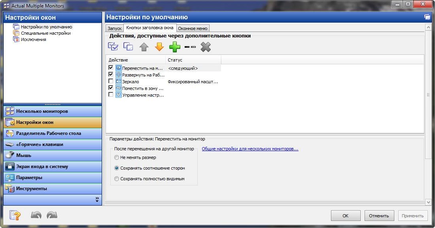Screen dimensions: 435x228
Task: Add new action with green plus
Action: pos(175,47)
